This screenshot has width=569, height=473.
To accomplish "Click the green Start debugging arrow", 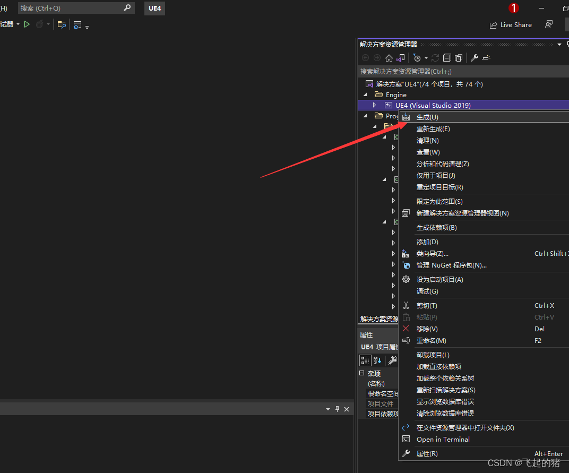I will pos(27,24).
